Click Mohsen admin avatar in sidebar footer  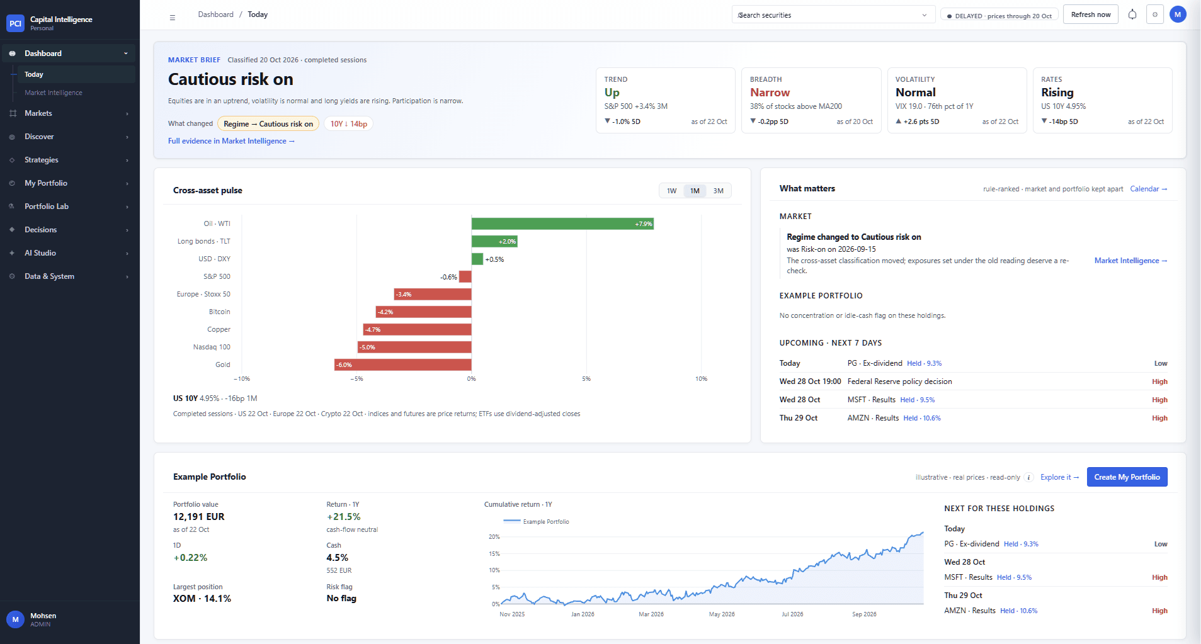(x=15, y=619)
